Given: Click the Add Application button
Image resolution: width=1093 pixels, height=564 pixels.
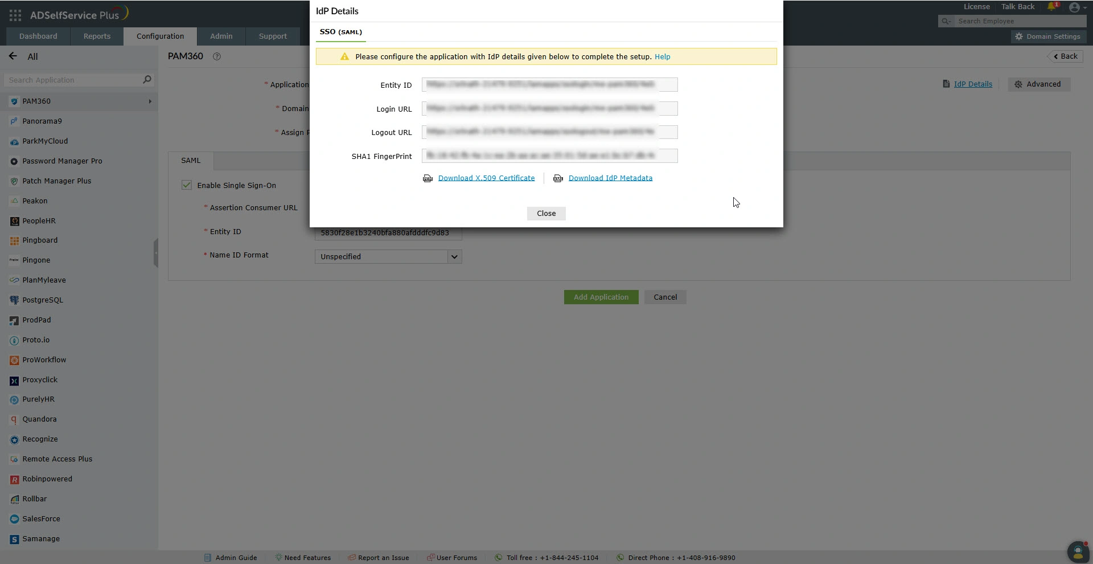Looking at the screenshot, I should click(x=601, y=297).
